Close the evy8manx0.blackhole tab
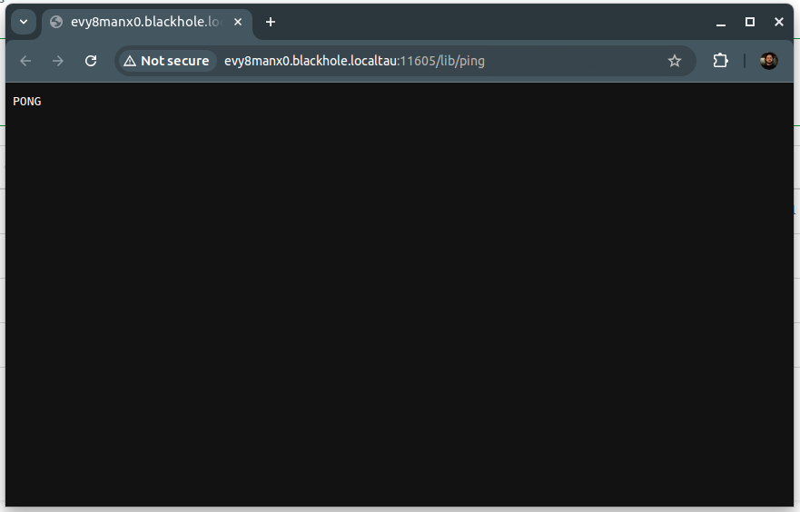The image size is (800, 512). point(238,22)
